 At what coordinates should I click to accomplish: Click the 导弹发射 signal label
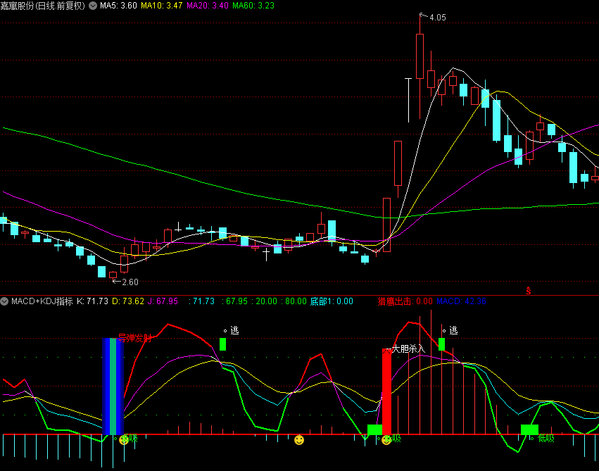pos(135,338)
